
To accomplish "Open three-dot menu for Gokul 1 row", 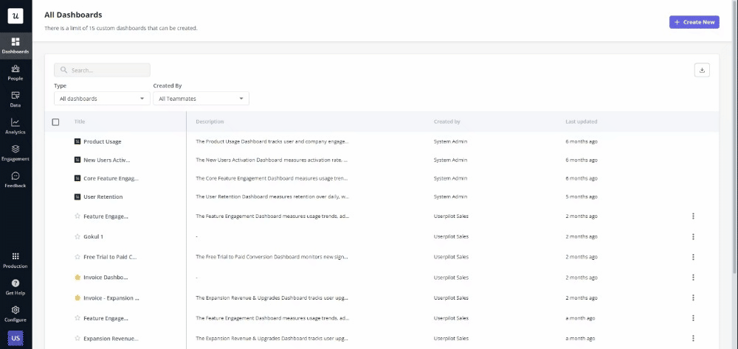I will 693,236.
